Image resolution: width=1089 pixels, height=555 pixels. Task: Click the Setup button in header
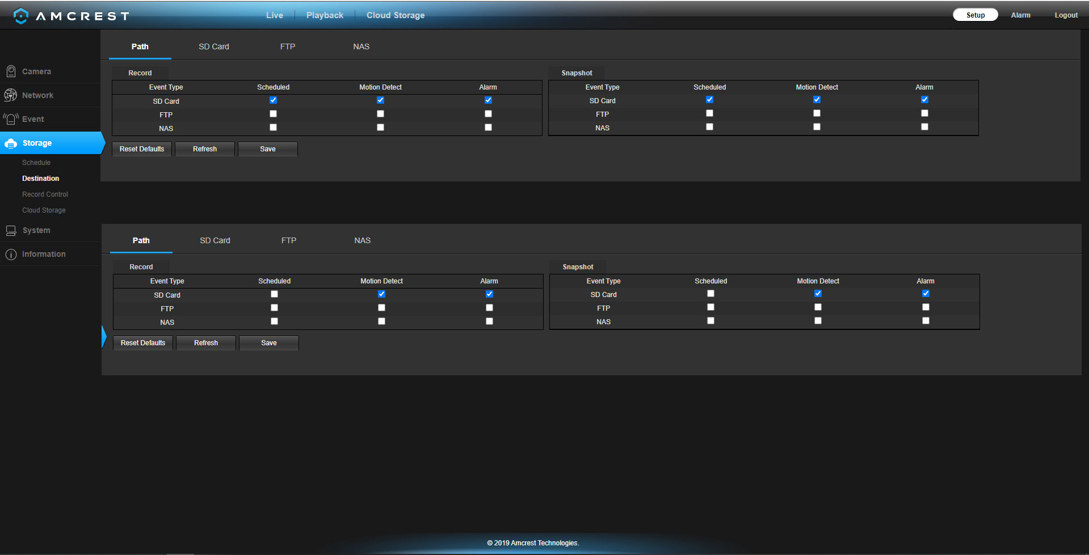[976, 15]
